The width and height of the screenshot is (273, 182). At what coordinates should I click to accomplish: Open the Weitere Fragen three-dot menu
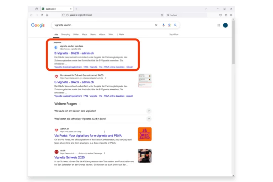pyautogui.click(x=80, y=104)
